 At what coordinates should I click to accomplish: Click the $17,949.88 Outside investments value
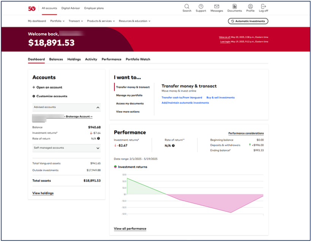pyautogui.click(x=93, y=170)
